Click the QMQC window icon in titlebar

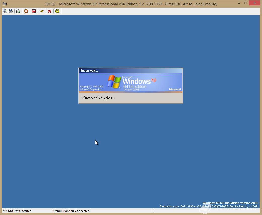pos(4,4)
